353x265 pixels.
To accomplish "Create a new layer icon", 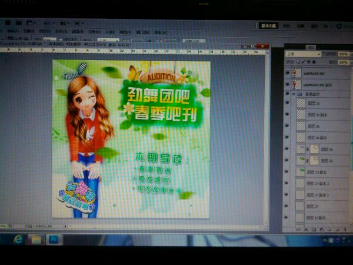I will (337, 230).
